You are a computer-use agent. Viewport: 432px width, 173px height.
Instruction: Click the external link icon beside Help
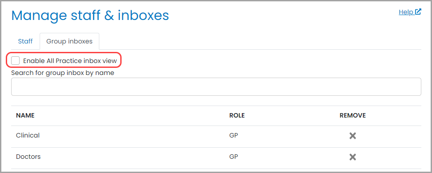[418, 12]
